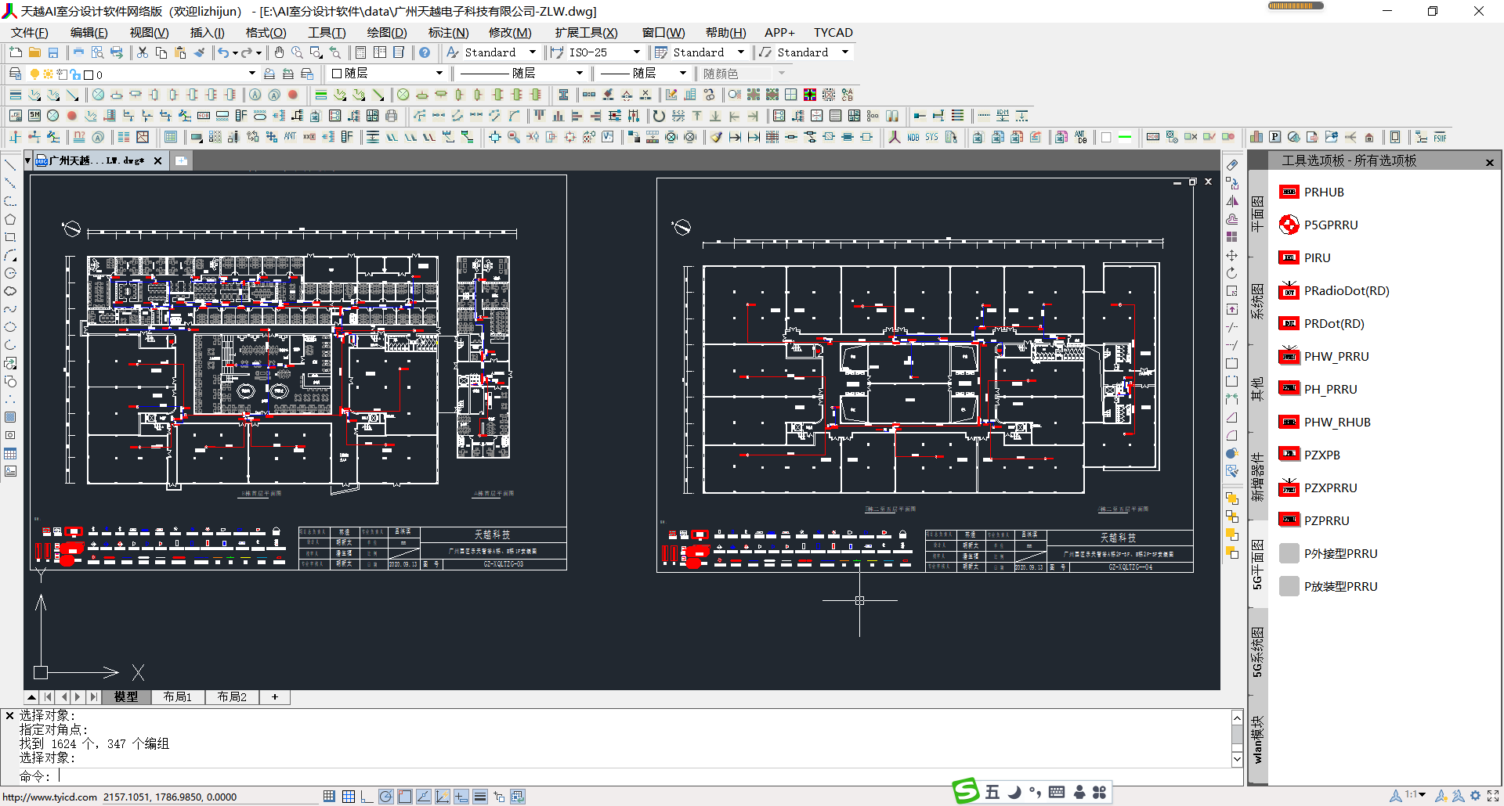Expand the ISO-25 dimension style dropdown

(636, 52)
